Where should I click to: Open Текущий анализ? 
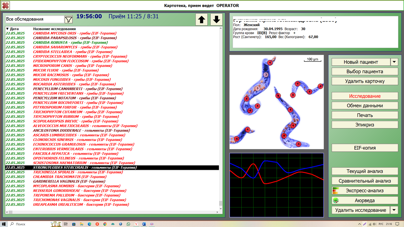[x=365, y=171]
